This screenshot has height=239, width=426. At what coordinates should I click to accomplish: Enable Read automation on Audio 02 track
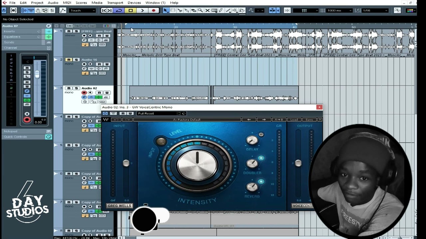pos(99,93)
